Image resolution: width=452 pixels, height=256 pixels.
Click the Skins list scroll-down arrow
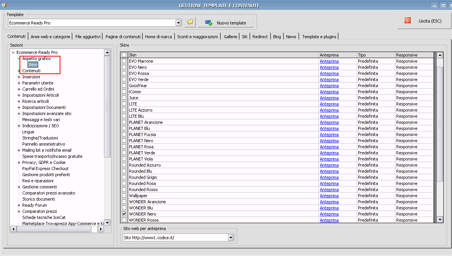440,220
